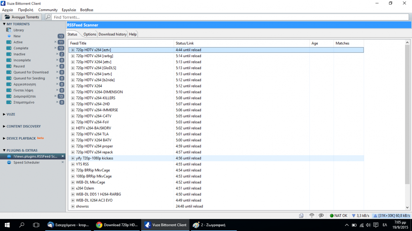Image resolution: width=412 pixels, height=231 pixels.
Task: Expand the WEB-DL MkvCage feed
Action: point(73,182)
